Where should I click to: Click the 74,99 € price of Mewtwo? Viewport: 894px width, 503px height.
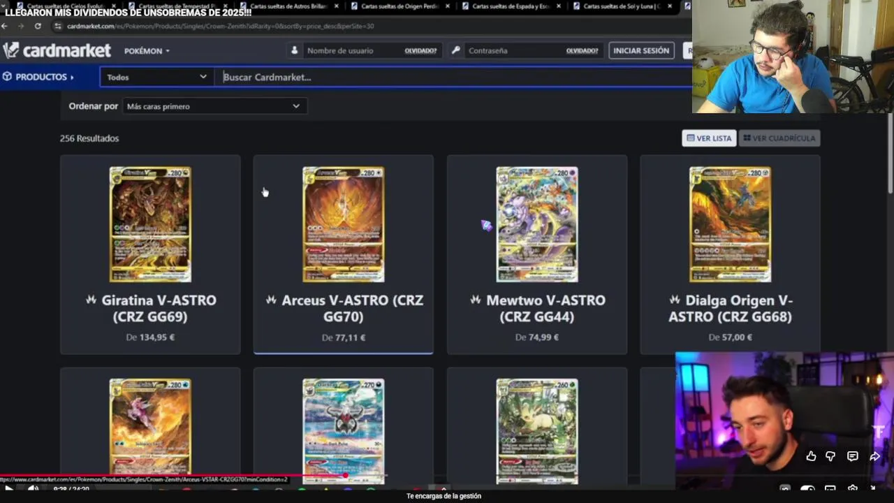[543, 337]
